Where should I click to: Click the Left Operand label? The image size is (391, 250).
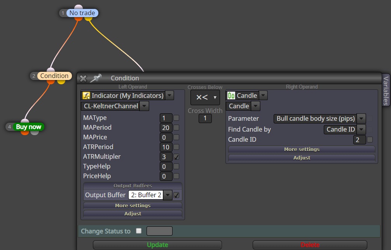pos(133,87)
